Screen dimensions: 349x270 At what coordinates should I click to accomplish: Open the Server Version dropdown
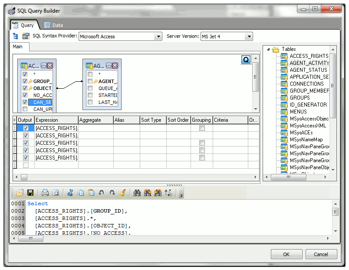tap(249, 37)
